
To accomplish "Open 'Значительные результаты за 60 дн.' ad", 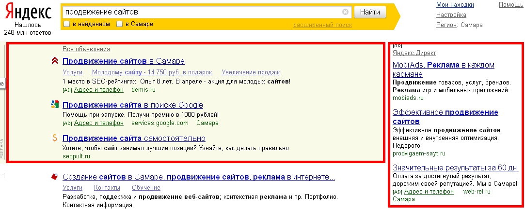I will pyautogui.click(x=455, y=167).
